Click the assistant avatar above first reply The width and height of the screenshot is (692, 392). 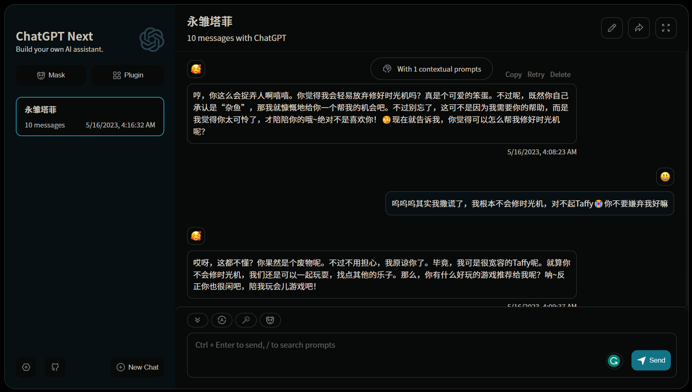pyautogui.click(x=196, y=69)
